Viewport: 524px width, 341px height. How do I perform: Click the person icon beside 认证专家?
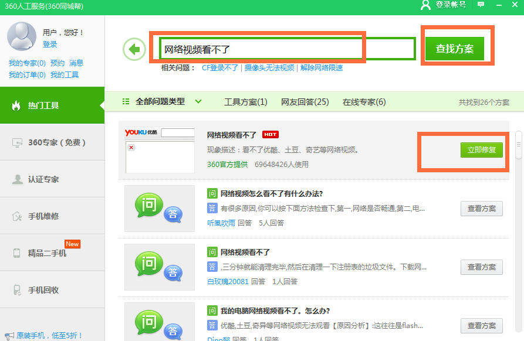[17, 179]
